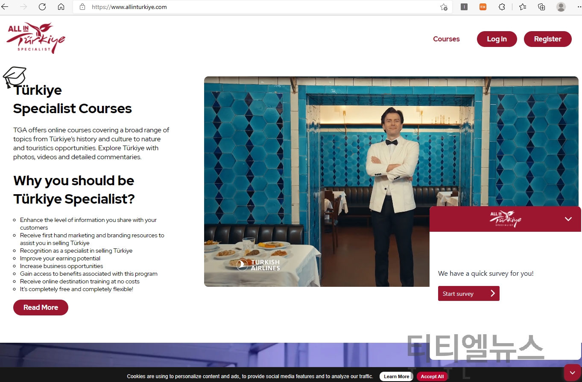The height and width of the screenshot is (382, 582).
Task: Open the Extensions puzzle icon
Action: [502, 7]
